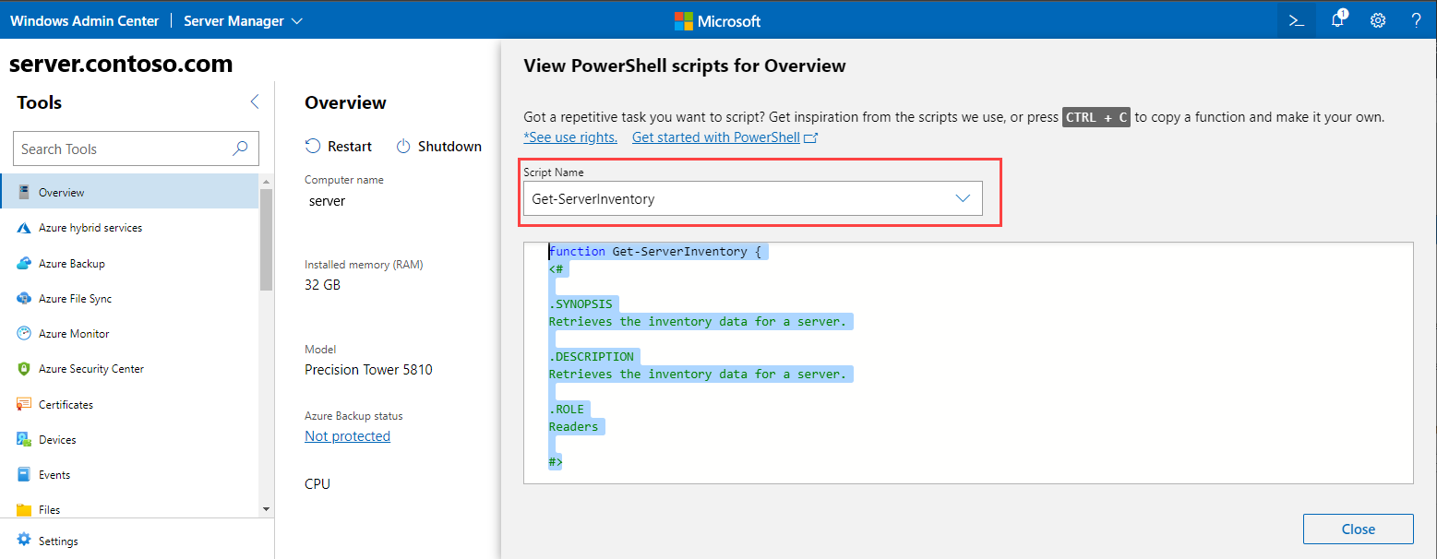Click the Restart icon for the server
1437x559 pixels.
[x=314, y=145]
